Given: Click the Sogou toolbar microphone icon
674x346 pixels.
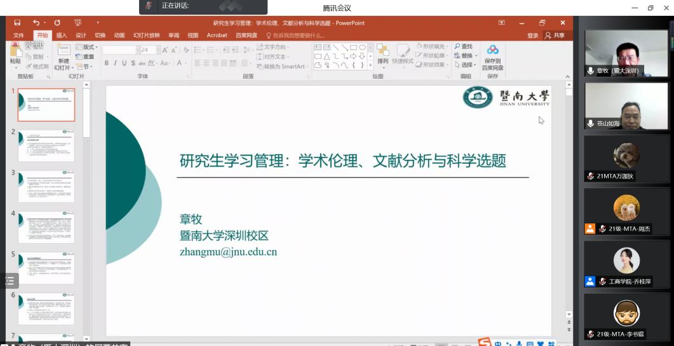Looking at the screenshot, I should click(520, 343).
